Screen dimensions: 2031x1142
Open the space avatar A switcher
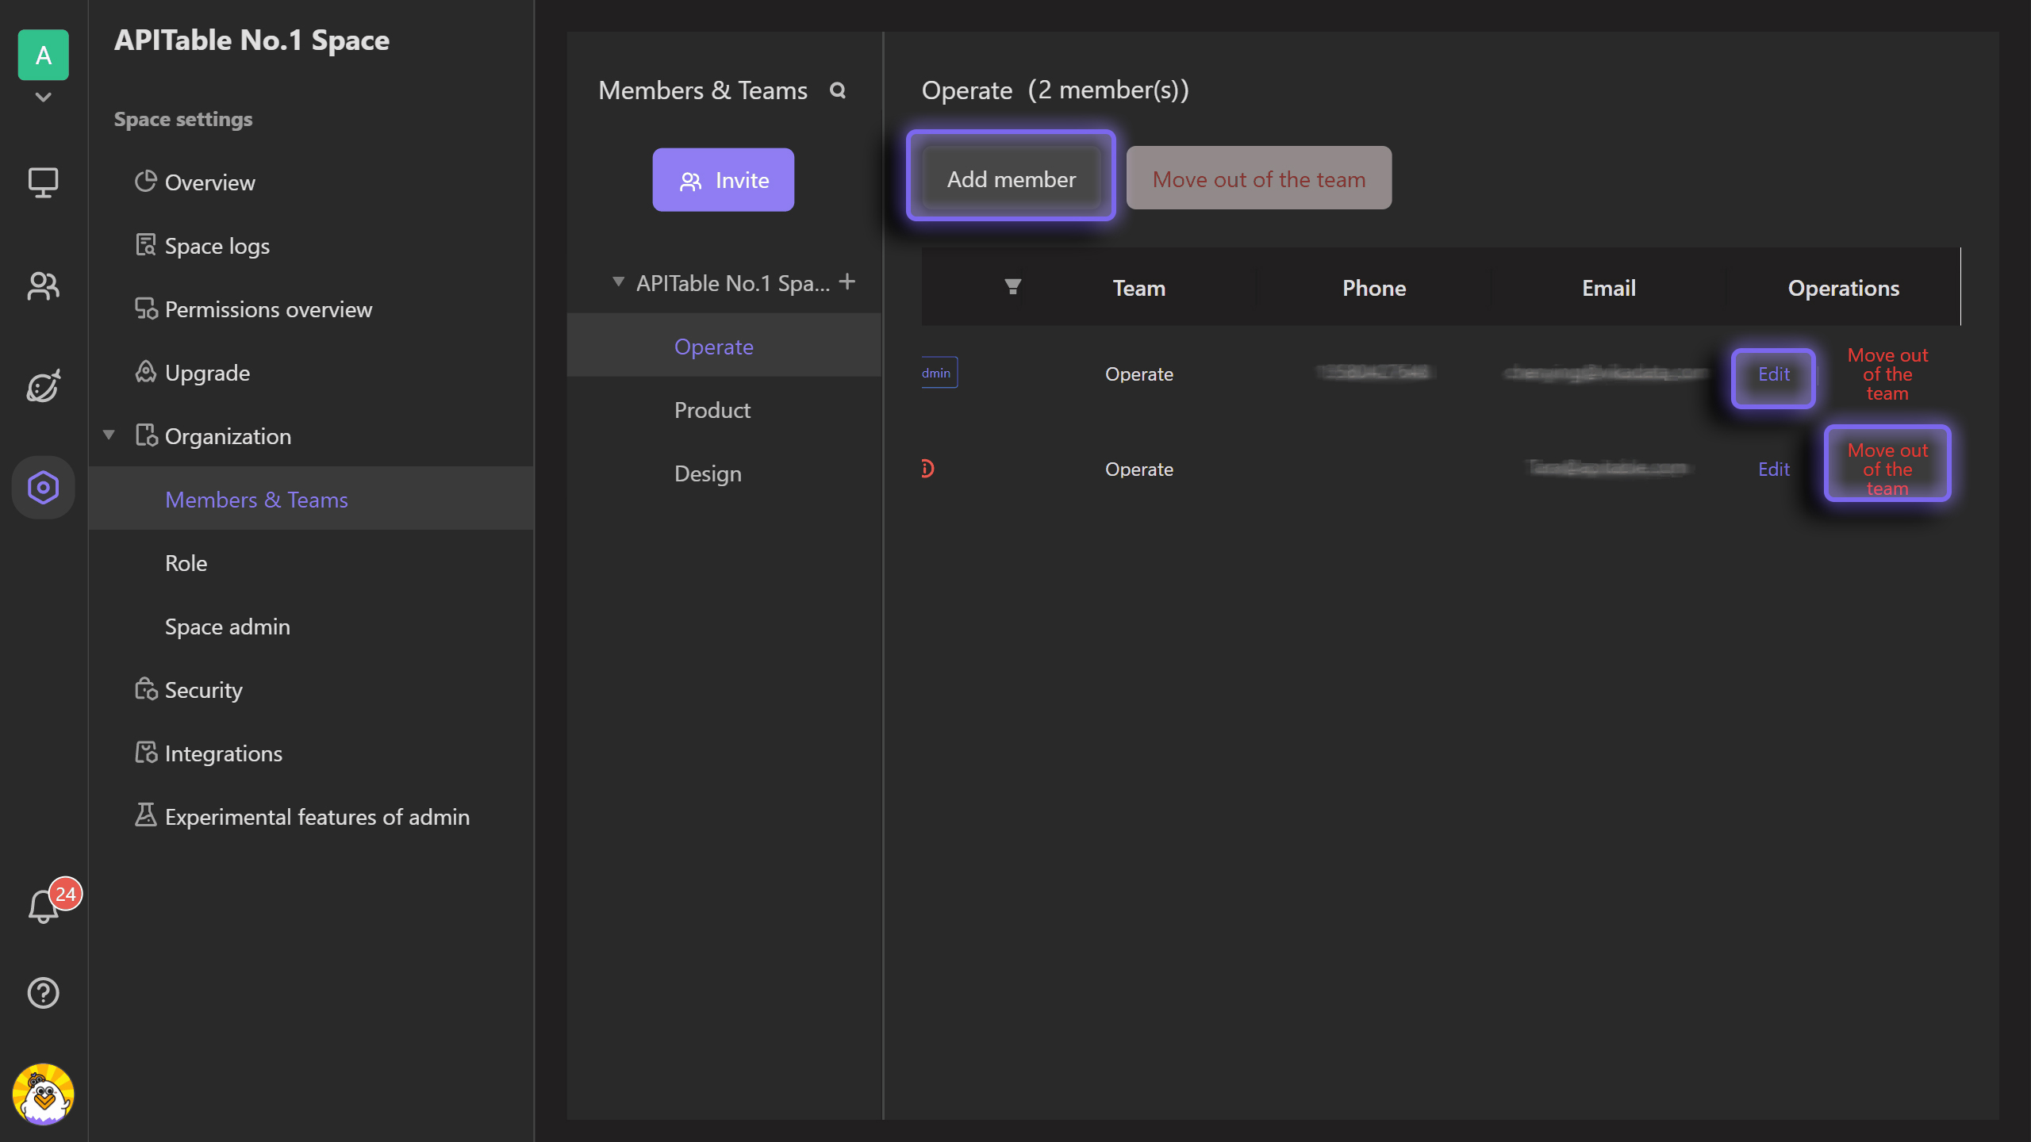pos(43,55)
